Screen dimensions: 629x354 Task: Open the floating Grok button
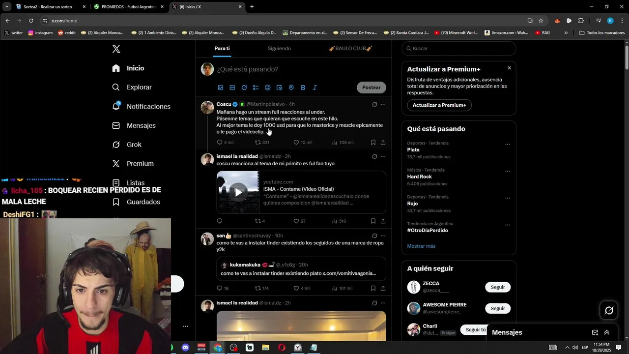point(609,311)
